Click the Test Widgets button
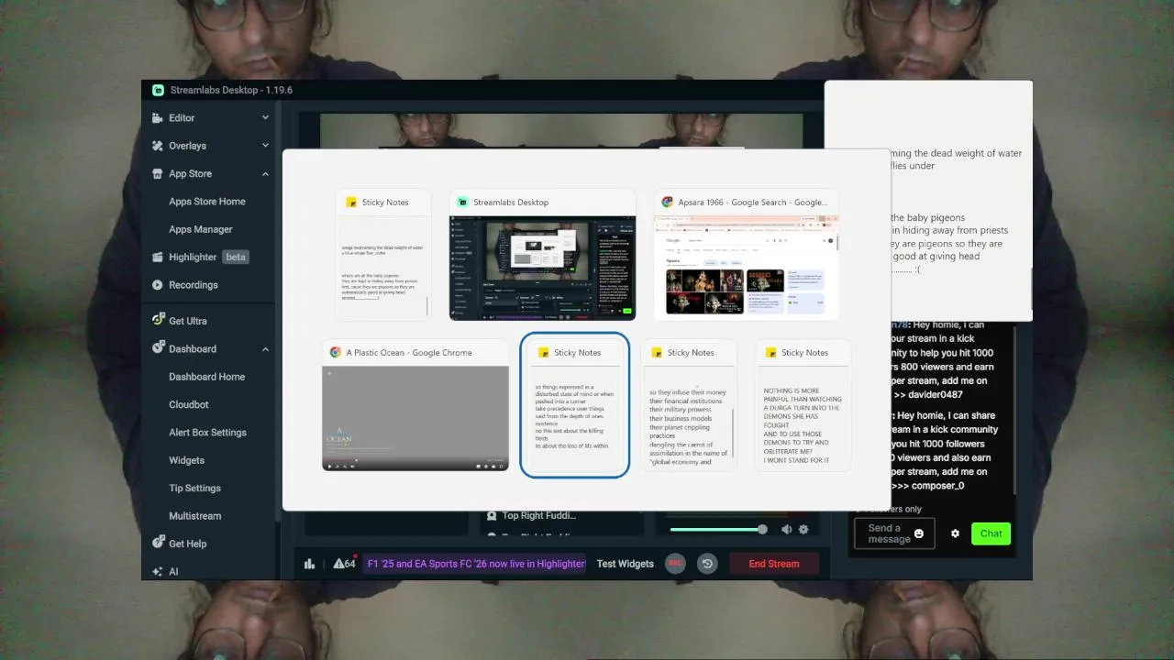The image size is (1174, 660). click(626, 564)
